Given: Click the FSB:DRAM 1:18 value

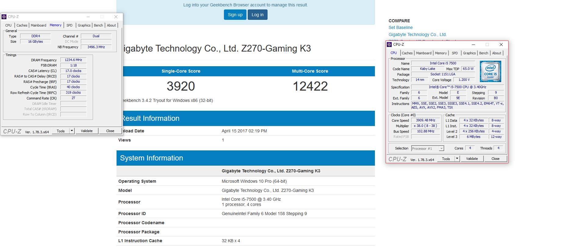Looking at the screenshot, I should [x=74, y=65].
